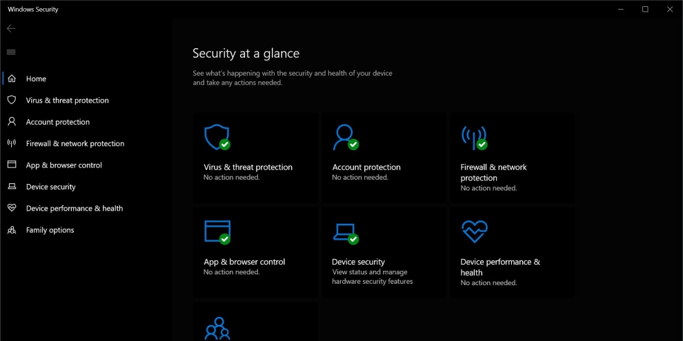Screen dimensions: 683x341
Task: Open Device security in sidebar
Action: pyautogui.click(x=51, y=187)
